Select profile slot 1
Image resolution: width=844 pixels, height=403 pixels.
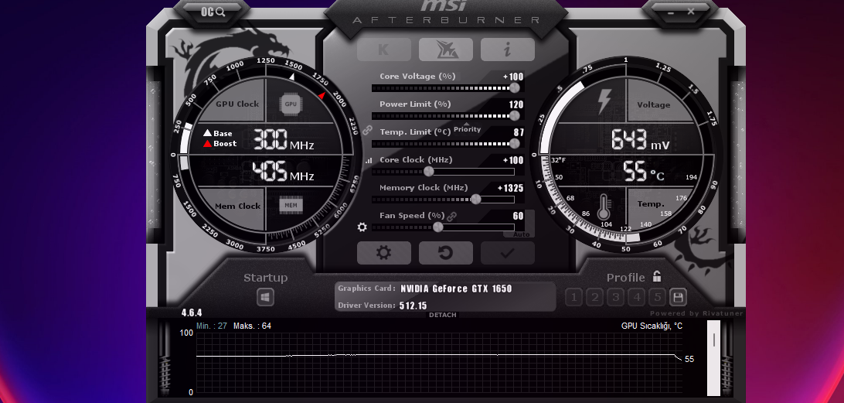click(573, 297)
